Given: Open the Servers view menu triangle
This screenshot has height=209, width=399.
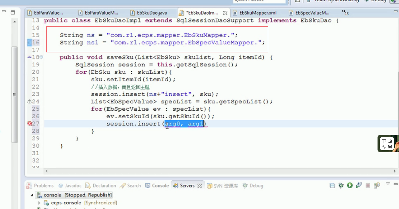Looking at the screenshot, I should click(388, 184).
